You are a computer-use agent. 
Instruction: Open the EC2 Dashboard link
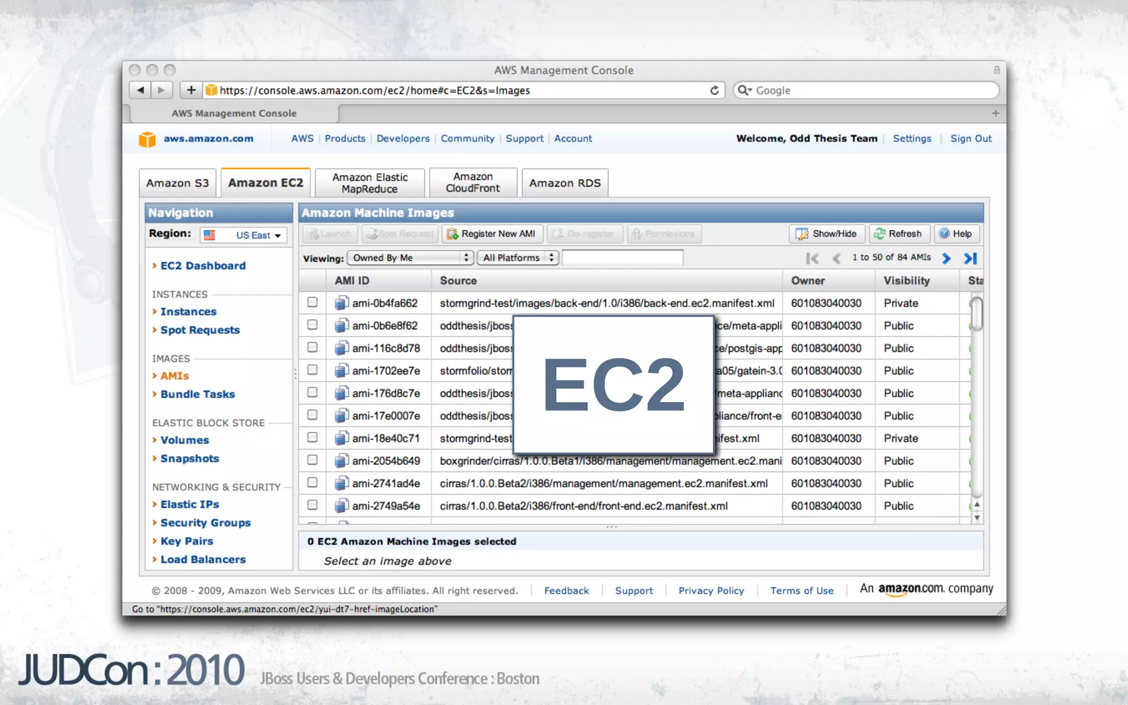pyautogui.click(x=203, y=266)
